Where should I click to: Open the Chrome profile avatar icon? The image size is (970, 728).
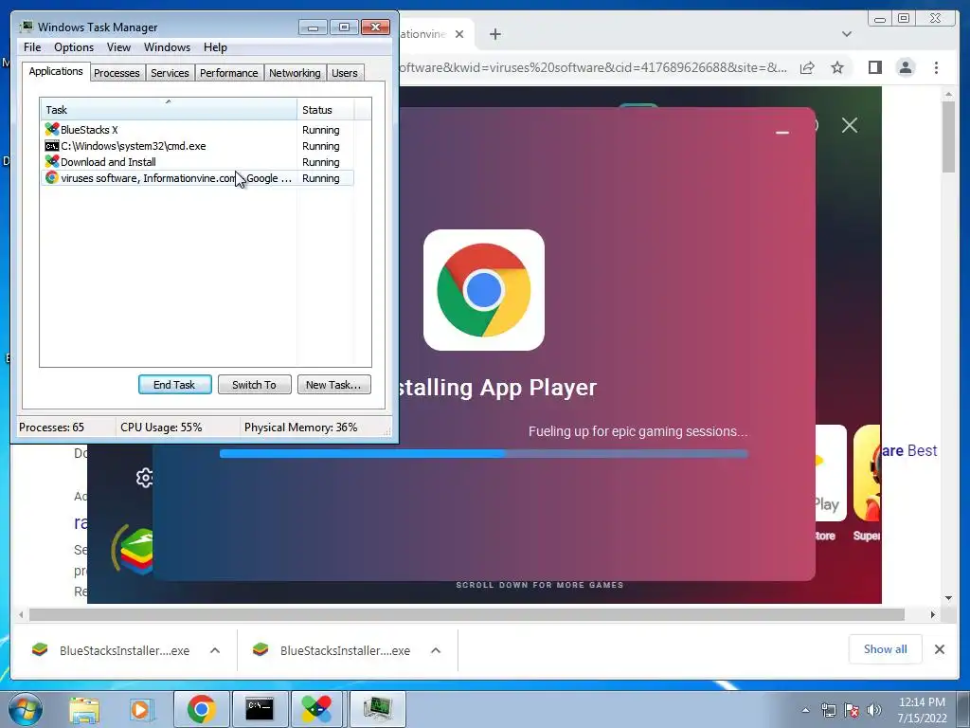pos(906,67)
